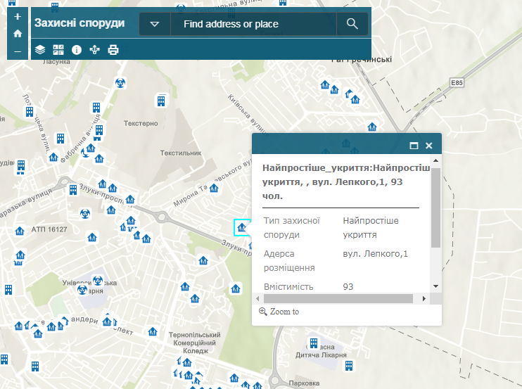Select the highlighted shelter marker on map

241,227
